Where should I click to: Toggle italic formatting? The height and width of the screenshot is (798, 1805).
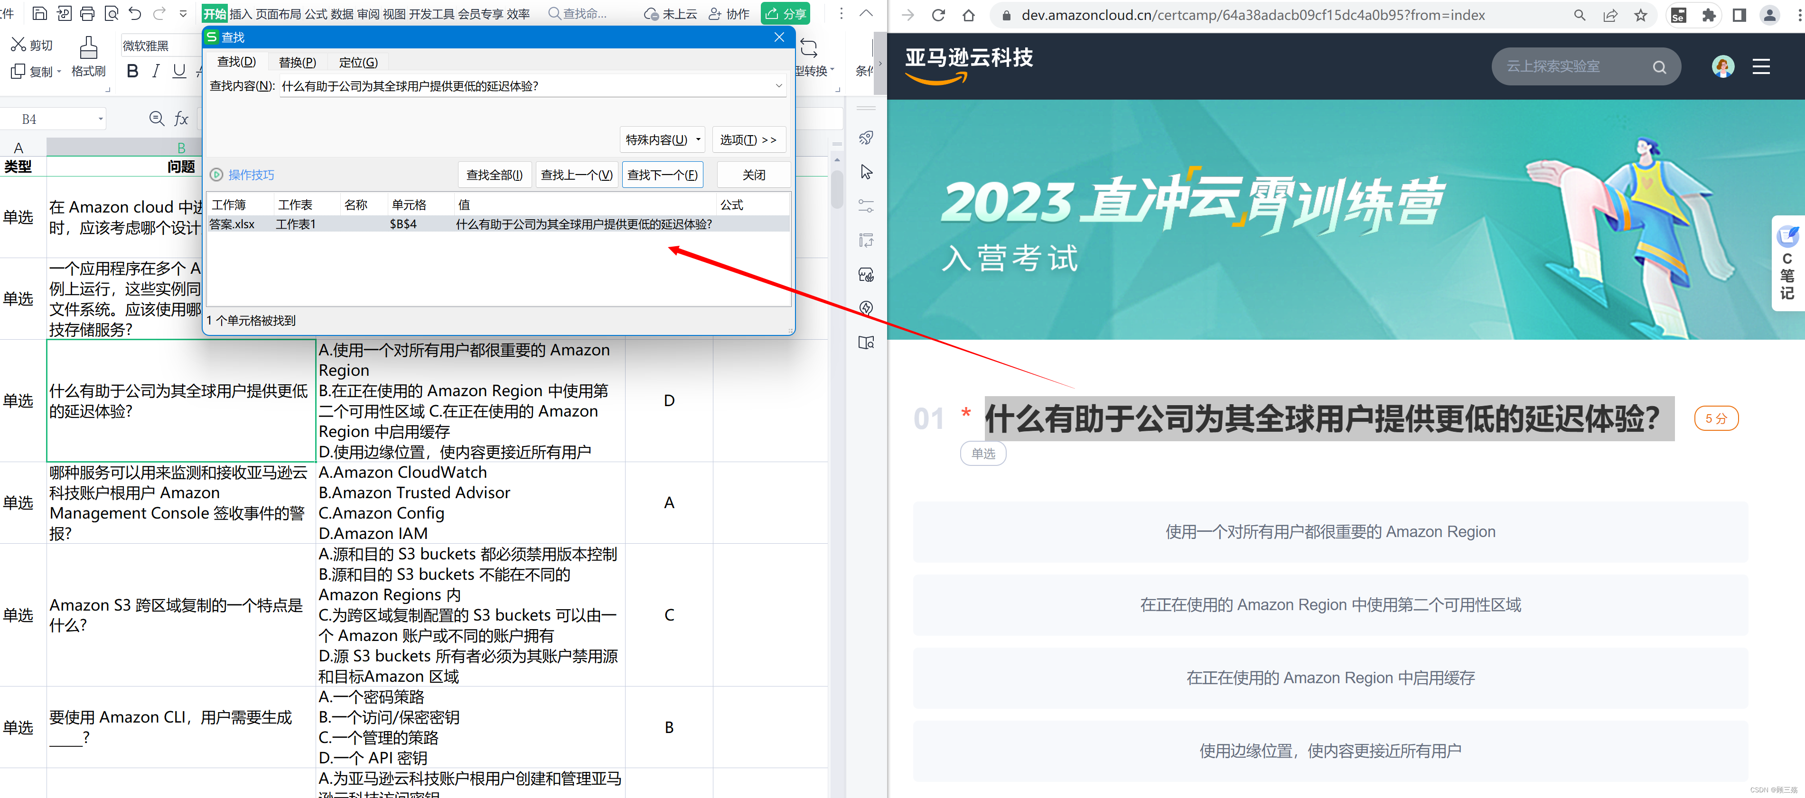click(156, 71)
